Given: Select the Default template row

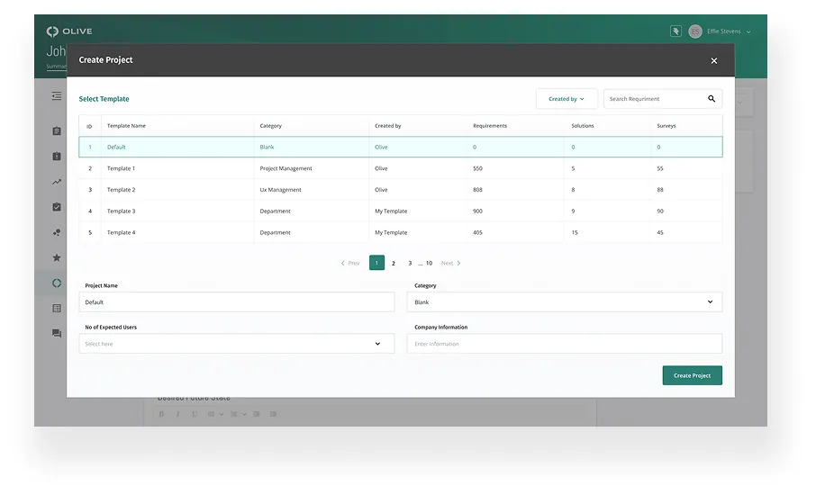Looking at the screenshot, I should 401,147.
